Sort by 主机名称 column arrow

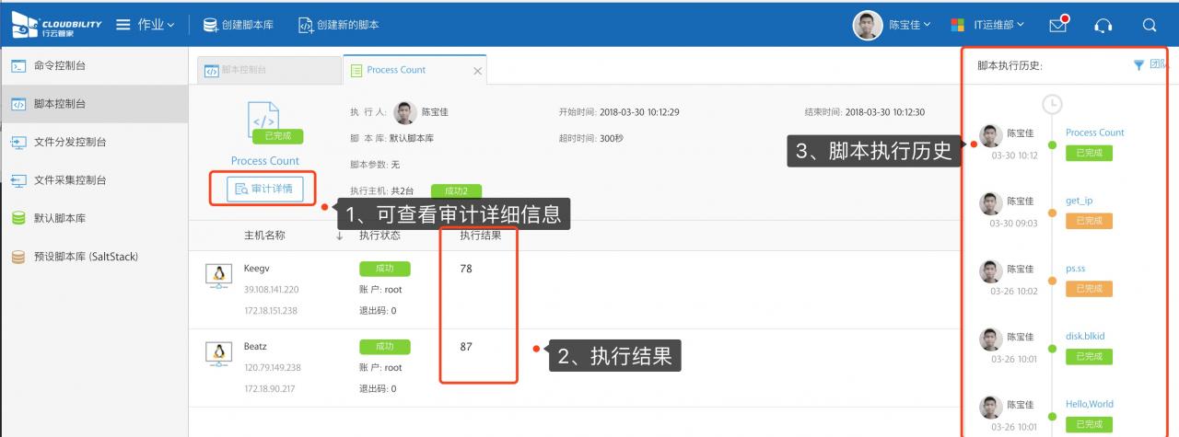pos(339,236)
